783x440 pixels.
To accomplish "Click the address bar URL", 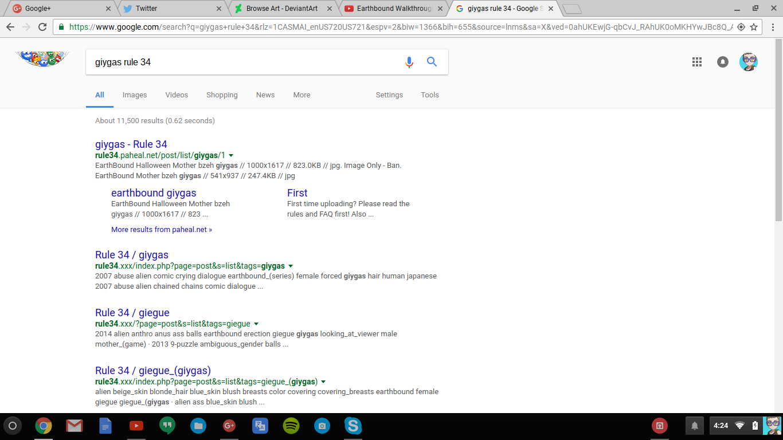I will (x=401, y=27).
